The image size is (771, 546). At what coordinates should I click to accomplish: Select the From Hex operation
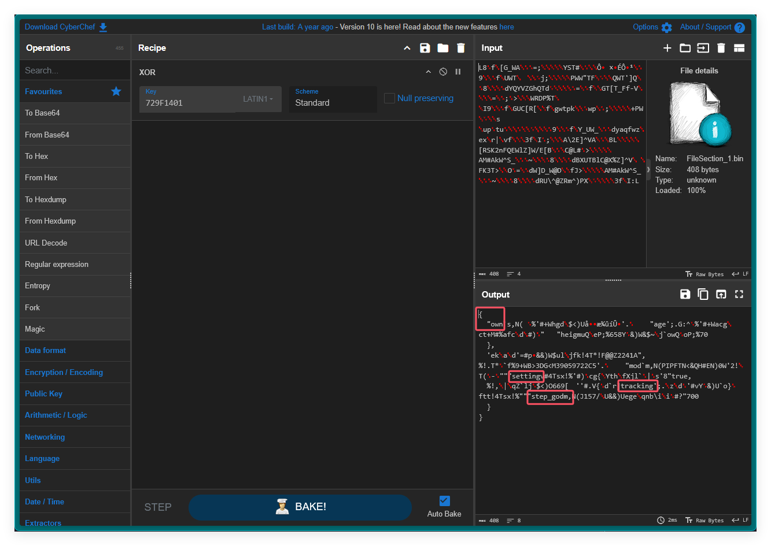click(75, 178)
